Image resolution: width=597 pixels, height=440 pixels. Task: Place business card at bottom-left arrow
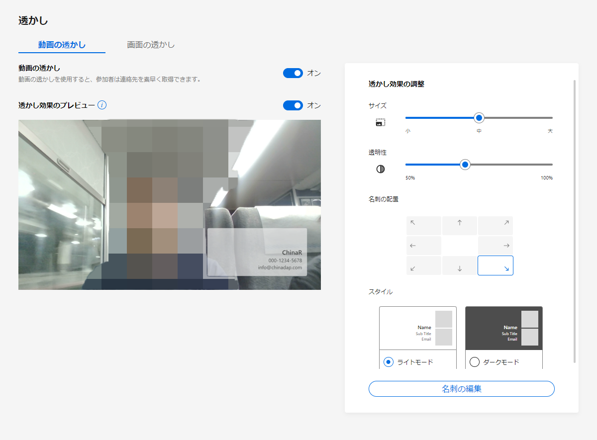[x=424, y=265]
